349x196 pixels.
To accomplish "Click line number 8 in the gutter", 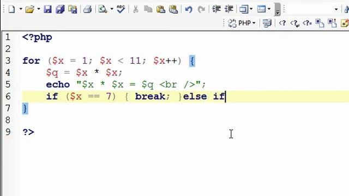I will [8, 120].
